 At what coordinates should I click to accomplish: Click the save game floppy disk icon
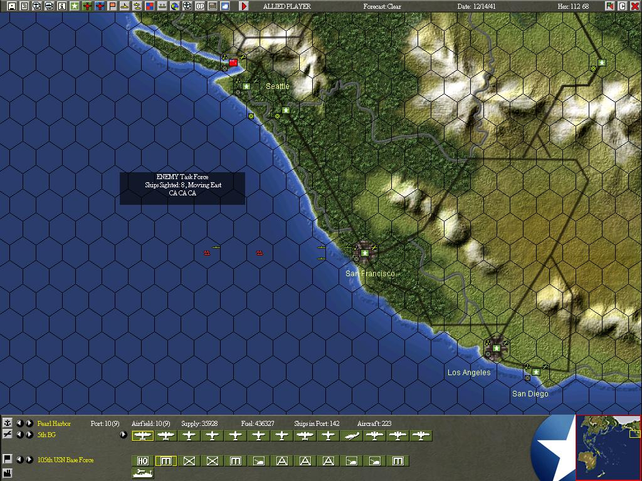[x=12, y=6]
